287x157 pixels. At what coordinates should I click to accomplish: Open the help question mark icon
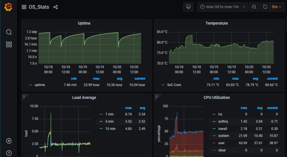click(x=9, y=153)
